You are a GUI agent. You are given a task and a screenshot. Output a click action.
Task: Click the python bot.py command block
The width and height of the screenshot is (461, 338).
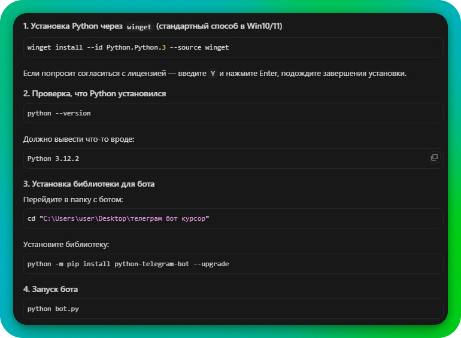pos(53,309)
